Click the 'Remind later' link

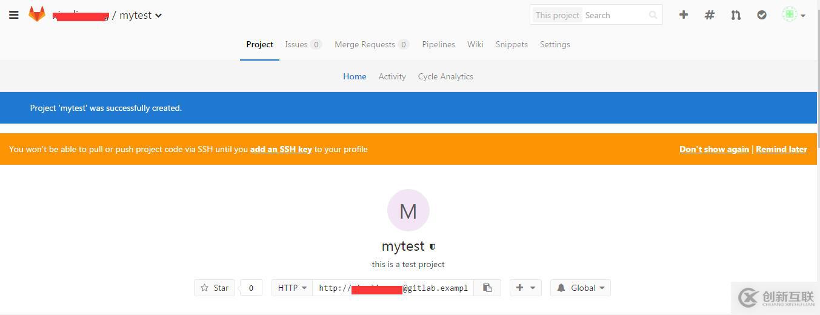point(781,149)
